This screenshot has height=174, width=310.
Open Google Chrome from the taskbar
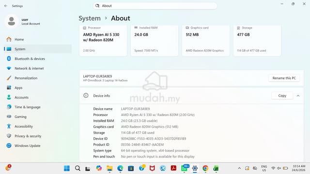pyautogui.click(x=205, y=168)
